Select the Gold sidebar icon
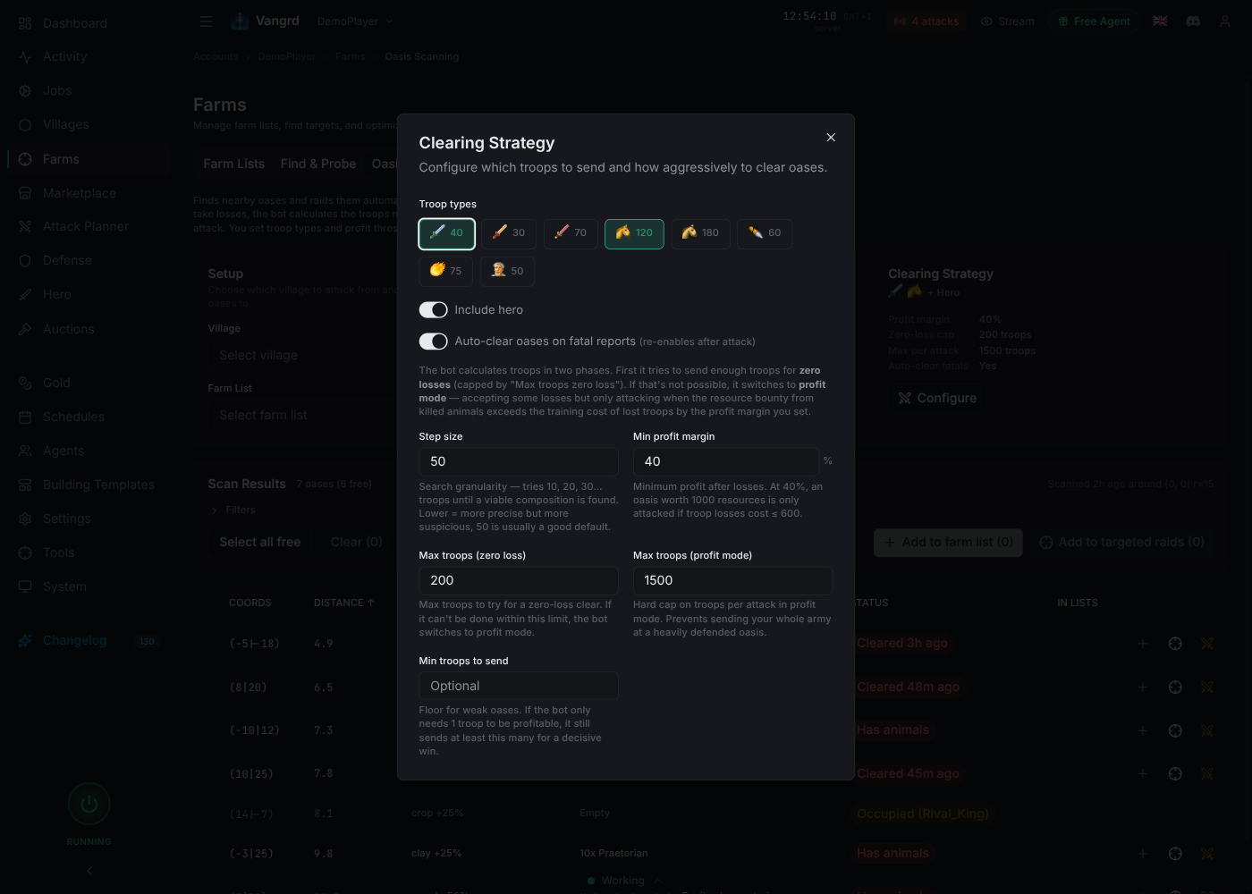The height and width of the screenshot is (894, 1252). [x=26, y=383]
